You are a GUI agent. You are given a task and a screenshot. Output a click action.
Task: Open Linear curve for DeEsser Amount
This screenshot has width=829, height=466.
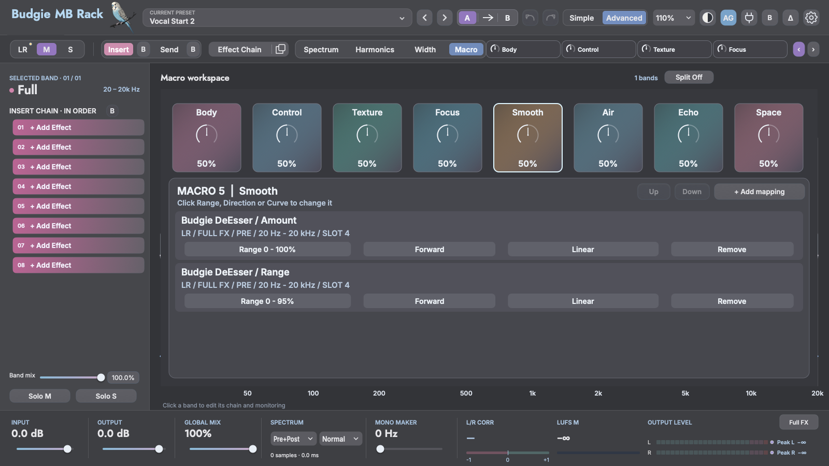[x=583, y=249]
